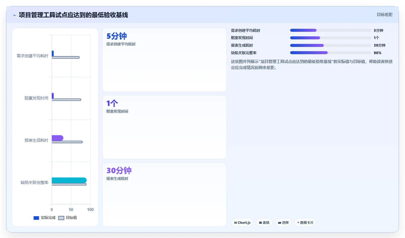Click the gray 目标值 legend swatch
Screen dimensions: 405x238
(61, 218)
